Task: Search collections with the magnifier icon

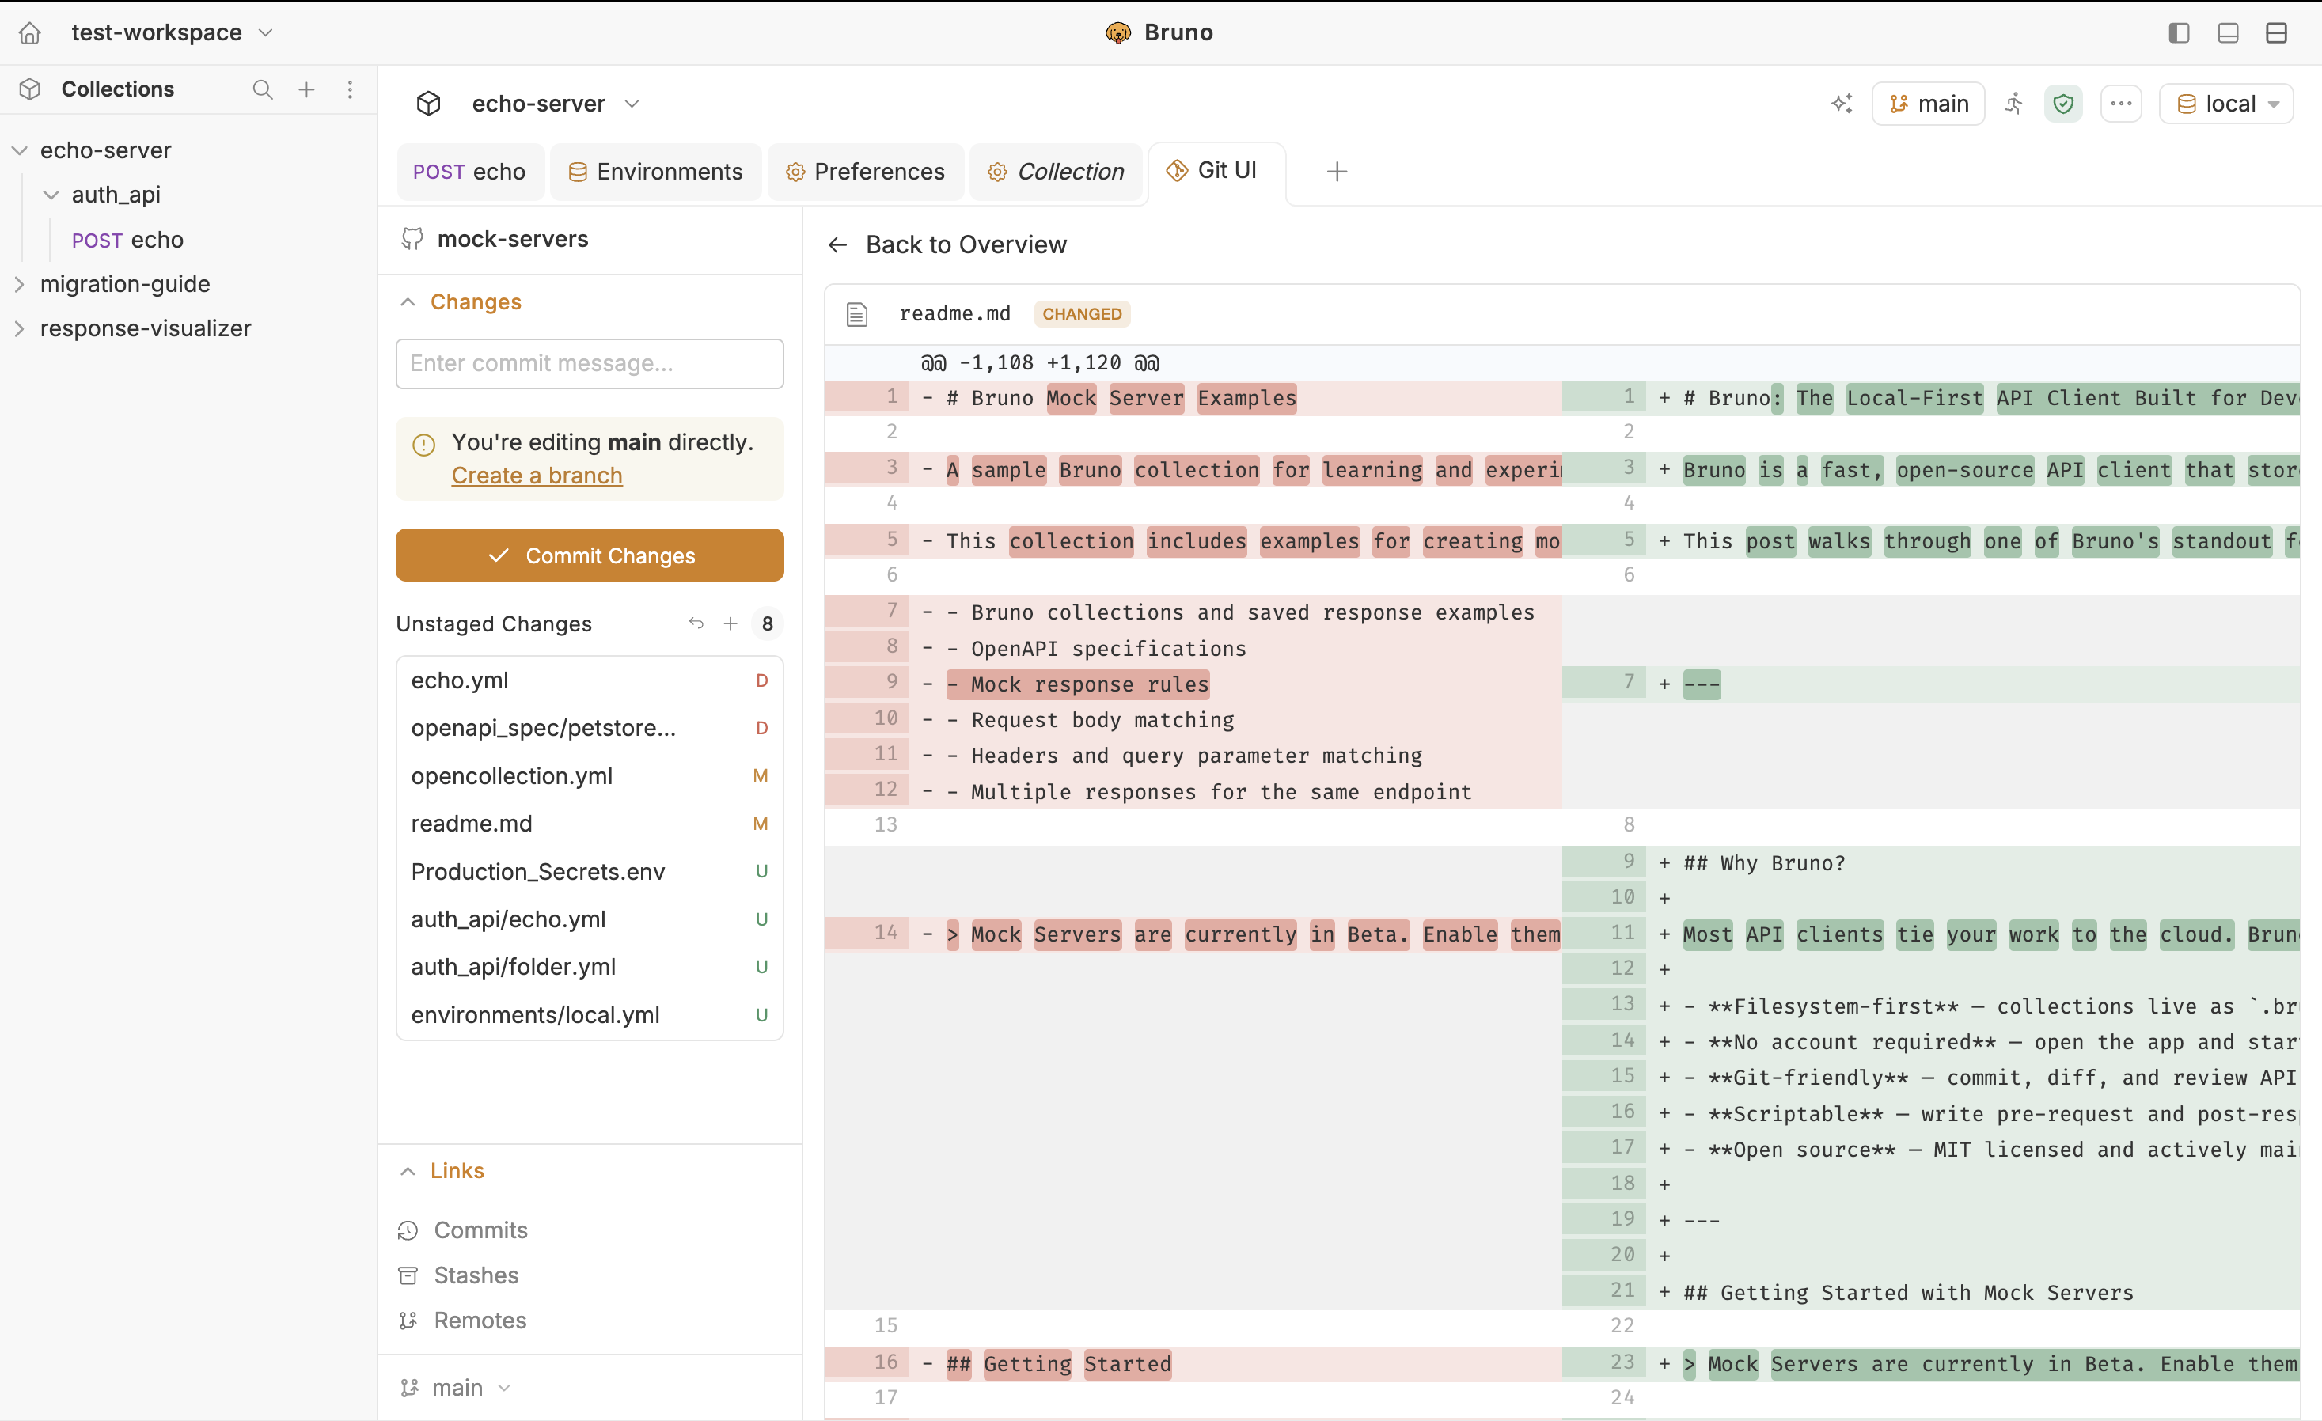Action: click(263, 89)
